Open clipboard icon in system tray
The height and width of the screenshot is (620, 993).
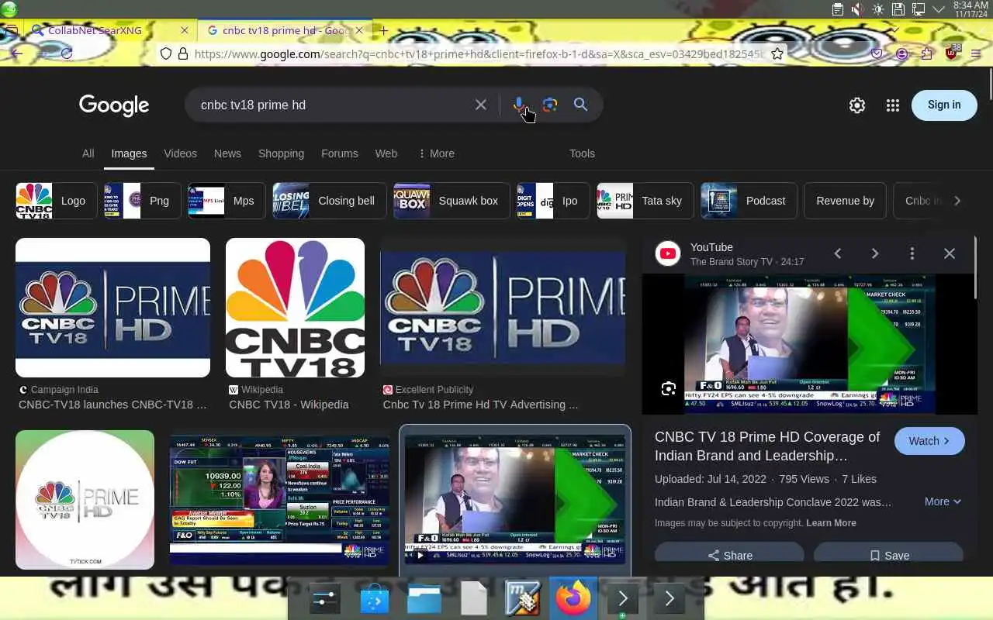837,9
